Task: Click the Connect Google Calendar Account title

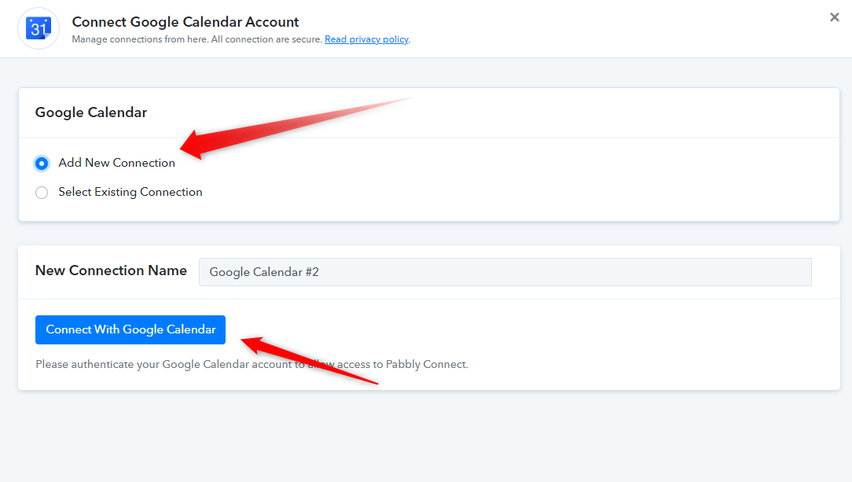Action: [185, 22]
